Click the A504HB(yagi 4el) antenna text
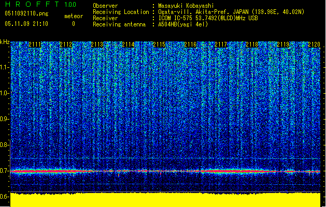This screenshot has height=207, width=326. [183, 24]
